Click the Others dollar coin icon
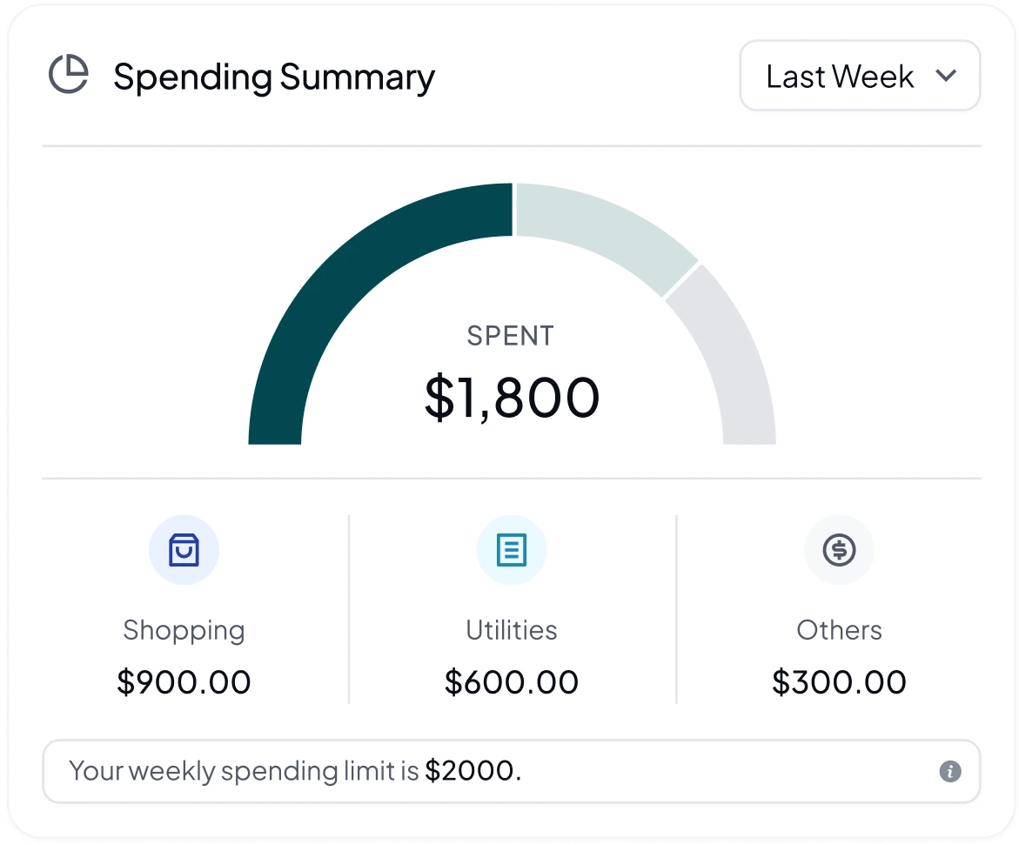 839,550
